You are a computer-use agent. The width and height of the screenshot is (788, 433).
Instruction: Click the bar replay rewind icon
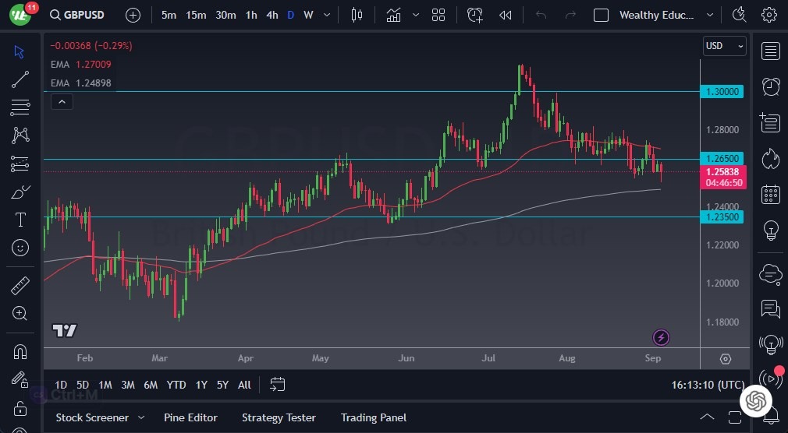tap(506, 15)
